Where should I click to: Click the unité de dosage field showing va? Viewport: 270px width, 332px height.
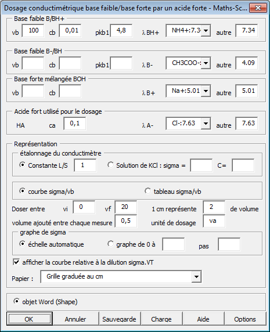pos(214,221)
